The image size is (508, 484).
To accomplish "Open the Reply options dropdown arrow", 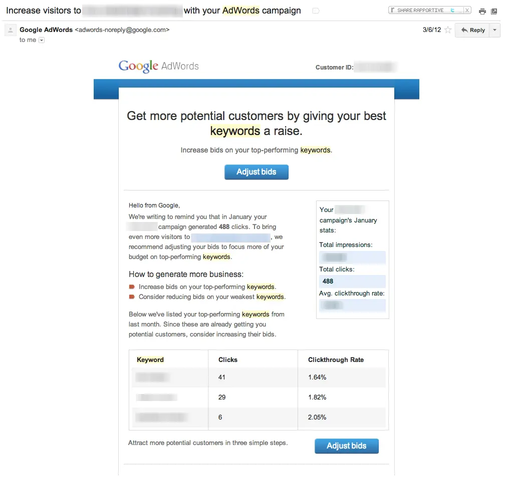I will [x=494, y=30].
